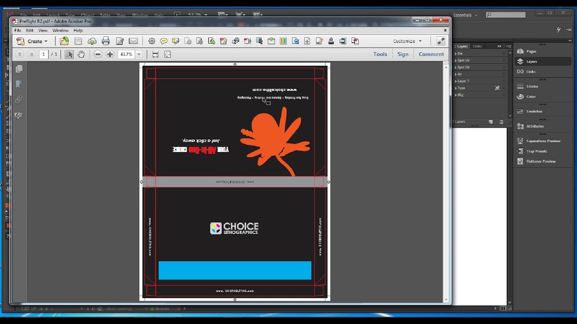Viewport: 577px width, 324px height.
Task: Click the envelope email icon in Acrobat
Action: point(133,41)
